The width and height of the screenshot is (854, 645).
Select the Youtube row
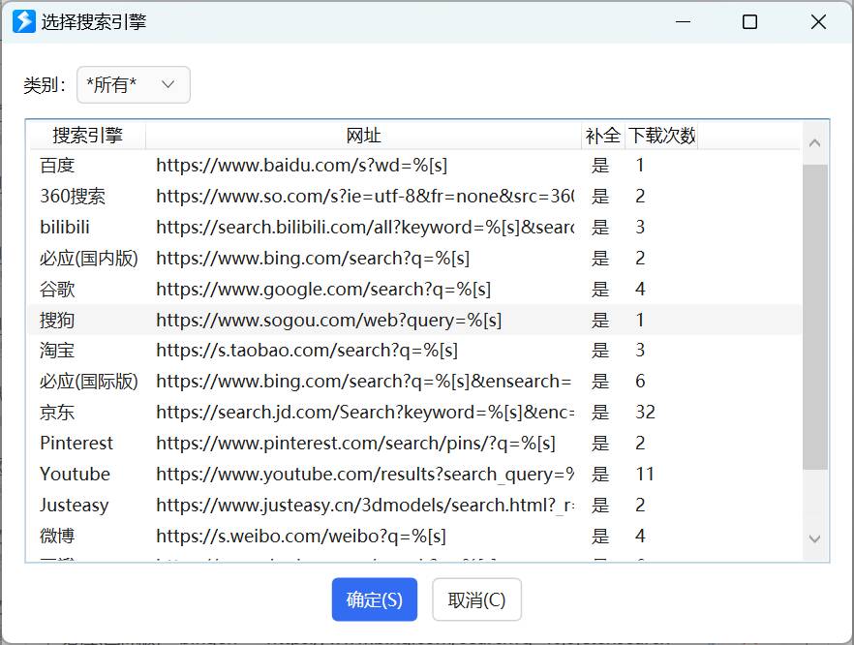(415, 475)
